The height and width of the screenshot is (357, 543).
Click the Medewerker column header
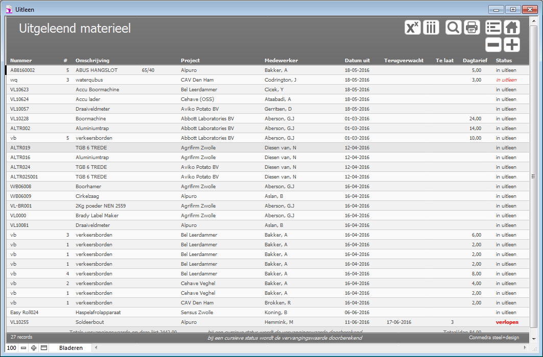pyautogui.click(x=281, y=61)
